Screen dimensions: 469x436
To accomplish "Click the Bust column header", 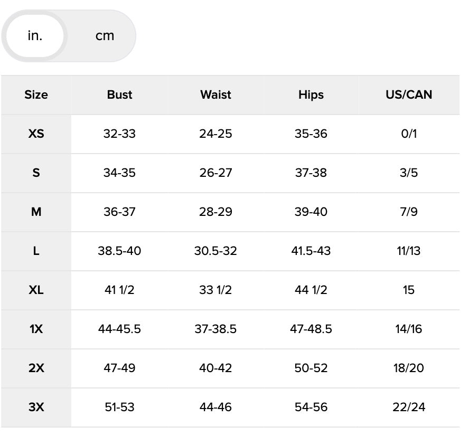I will pos(119,95).
